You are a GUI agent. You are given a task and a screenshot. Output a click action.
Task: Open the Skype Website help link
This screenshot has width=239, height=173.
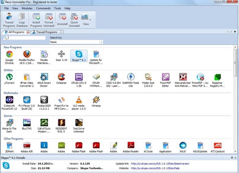pos(155,168)
